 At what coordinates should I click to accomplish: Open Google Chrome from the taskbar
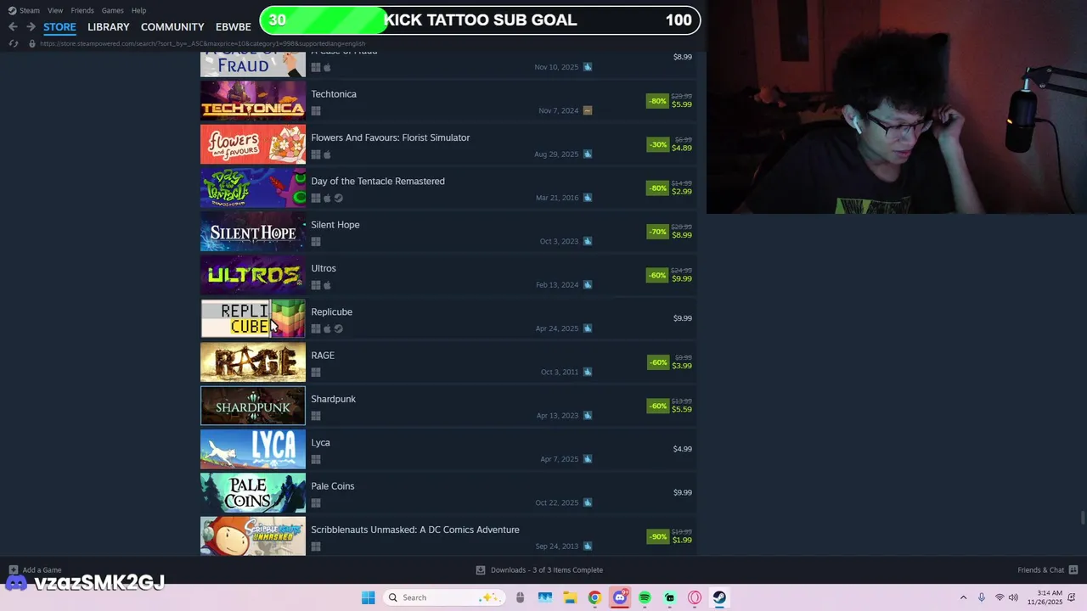tap(594, 597)
